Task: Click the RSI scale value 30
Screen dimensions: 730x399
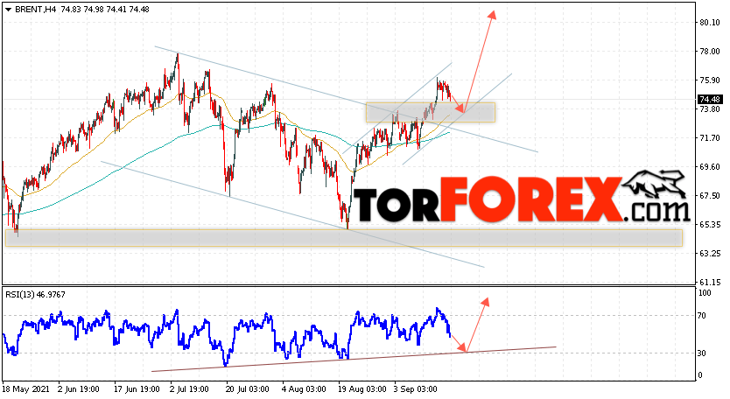Action: pos(703,353)
